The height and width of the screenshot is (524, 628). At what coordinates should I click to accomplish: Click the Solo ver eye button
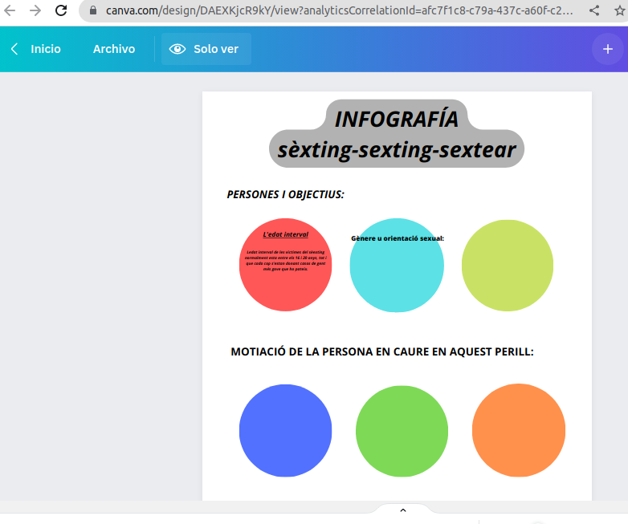tap(206, 49)
